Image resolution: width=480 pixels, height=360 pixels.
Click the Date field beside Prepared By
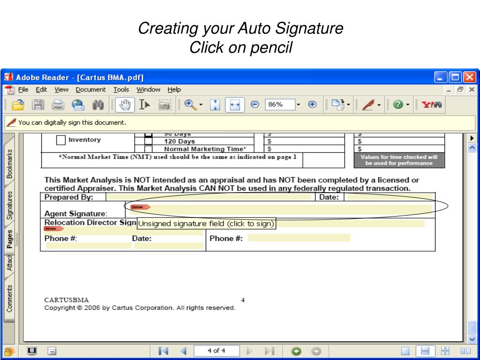point(389,197)
